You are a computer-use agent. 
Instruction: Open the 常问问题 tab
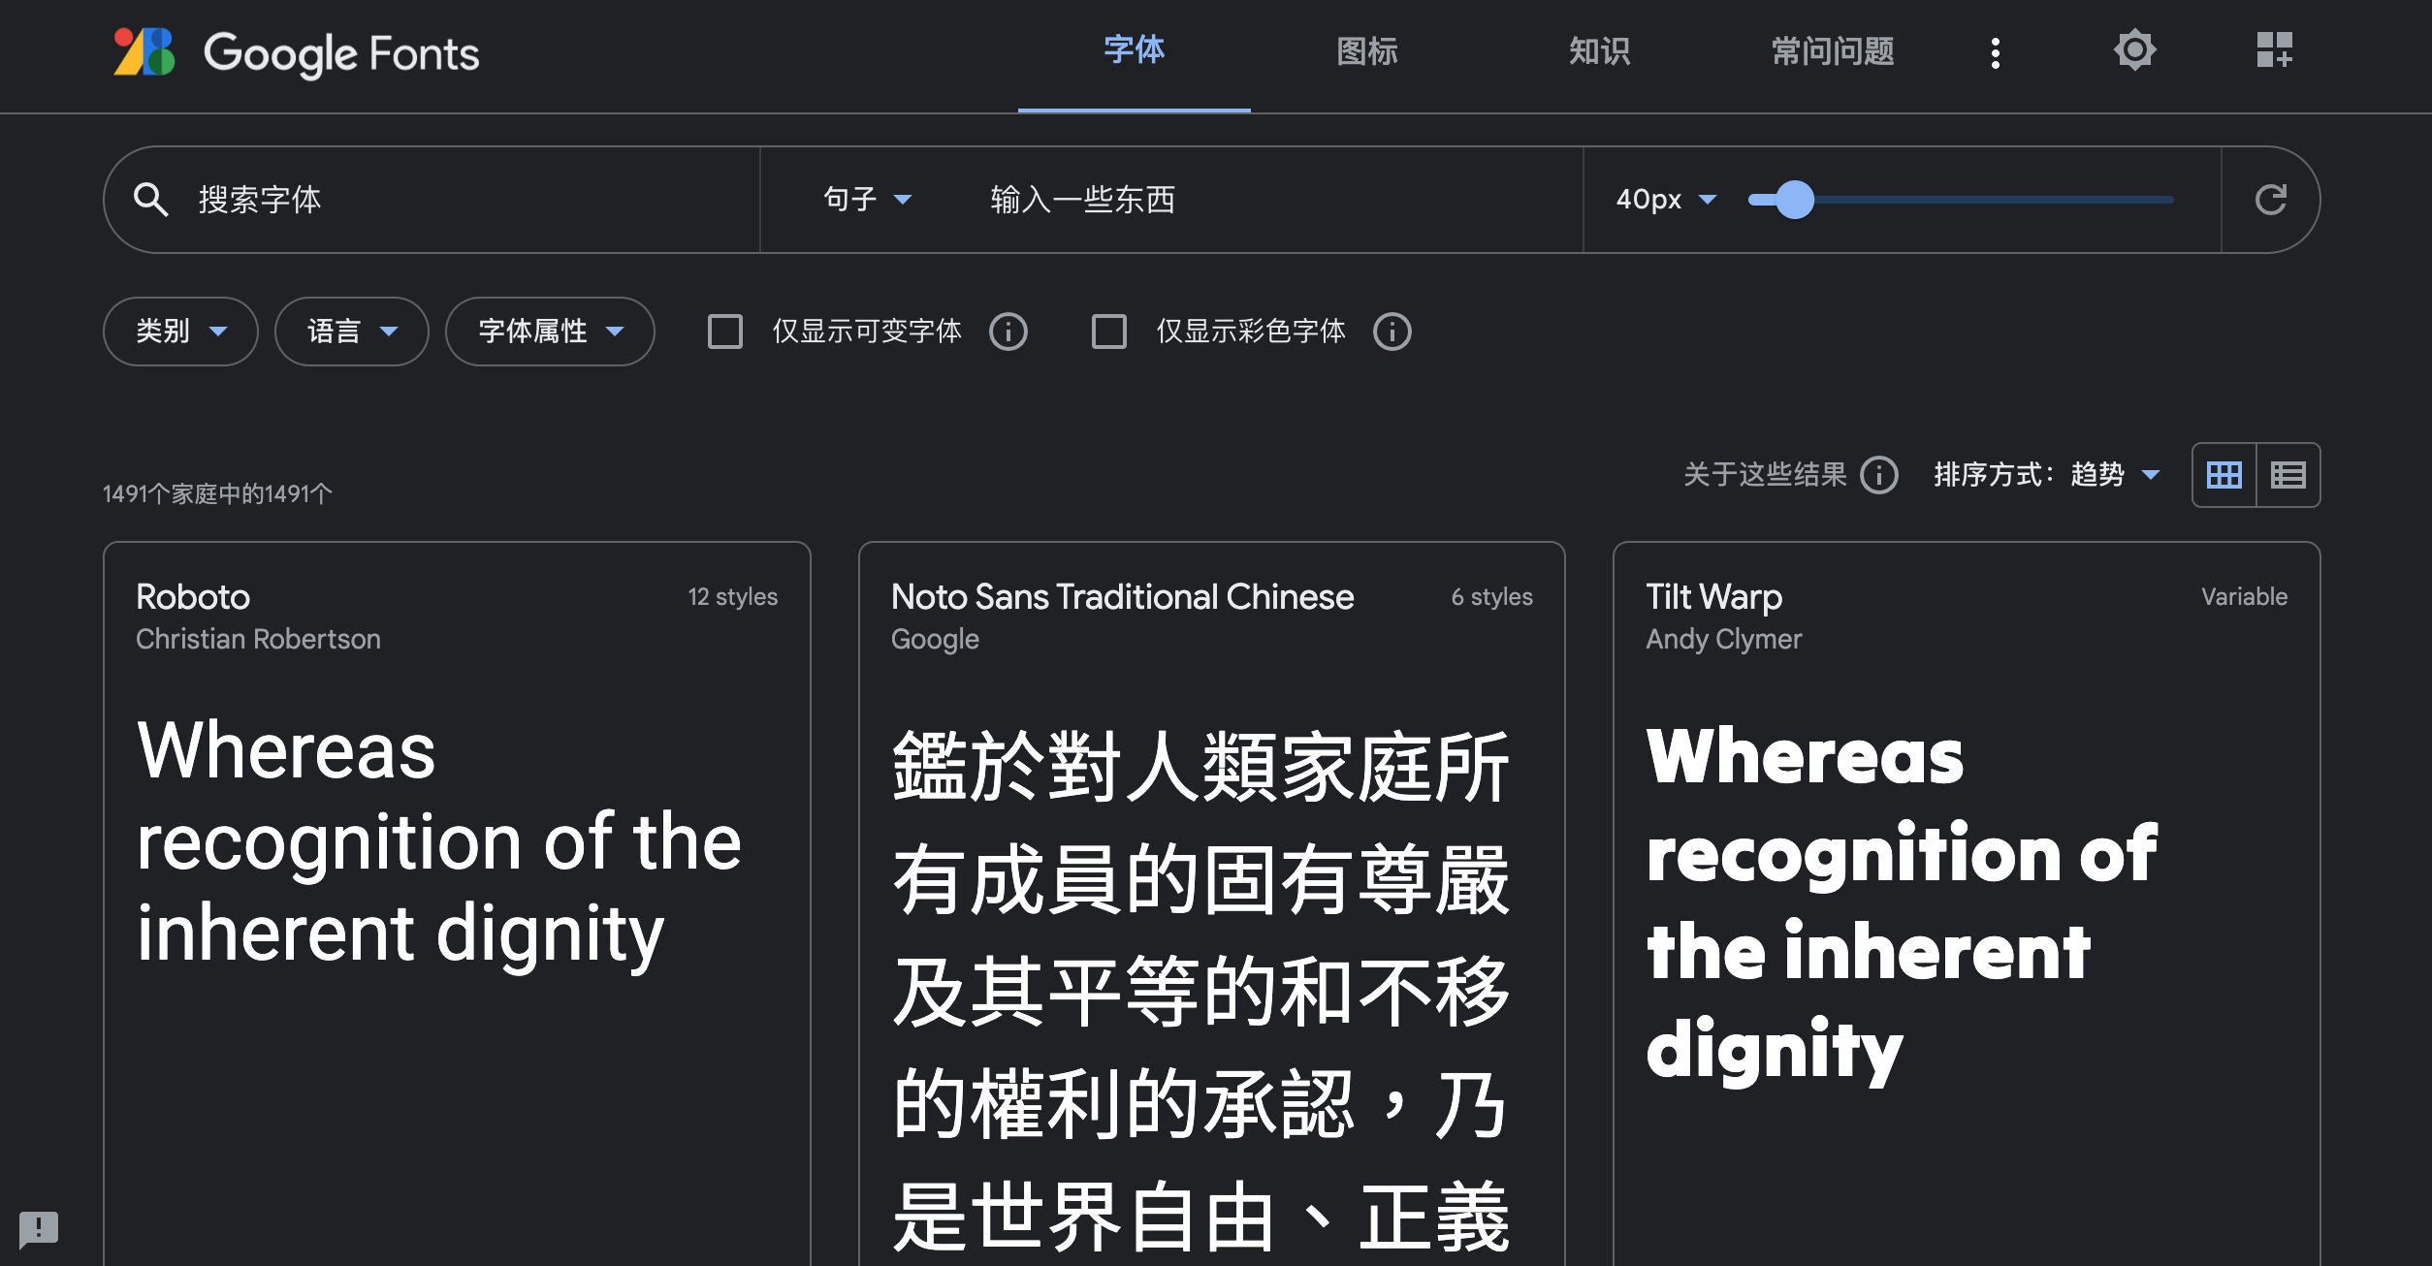[1832, 50]
